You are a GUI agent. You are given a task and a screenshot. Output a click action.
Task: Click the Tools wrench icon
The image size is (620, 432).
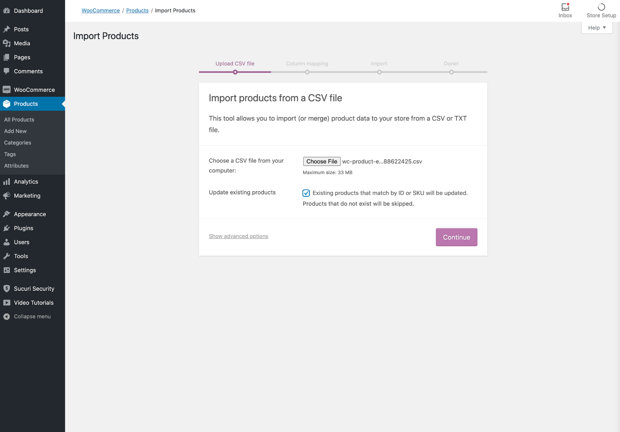7,256
